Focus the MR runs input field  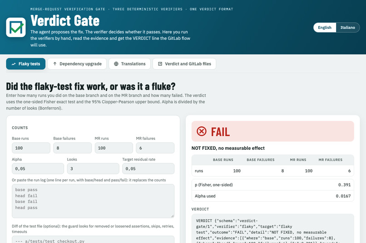coord(114,148)
